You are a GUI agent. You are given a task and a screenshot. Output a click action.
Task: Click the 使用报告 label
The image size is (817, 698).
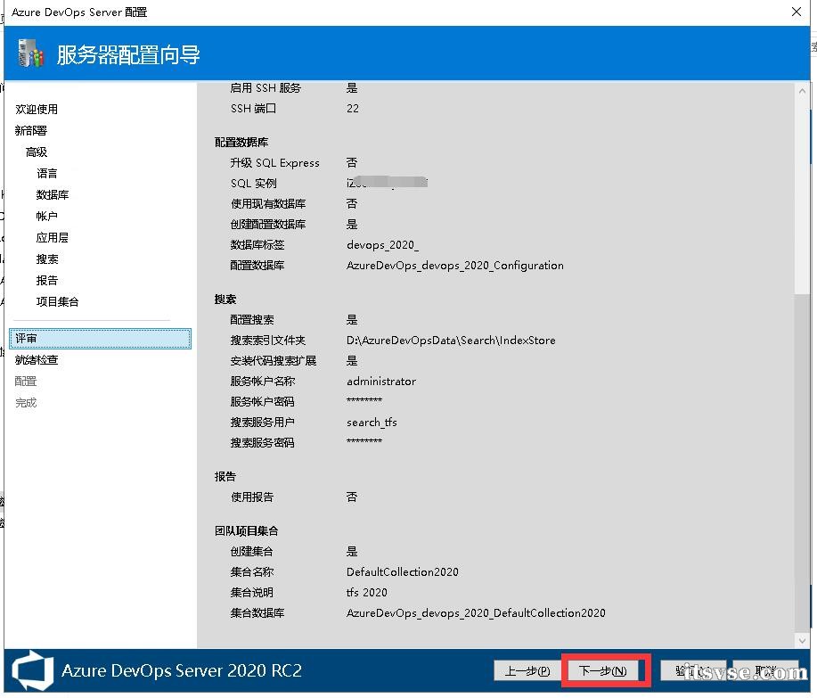[x=251, y=497]
